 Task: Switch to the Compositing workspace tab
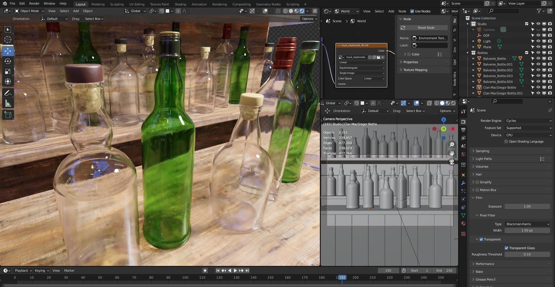[241, 4]
